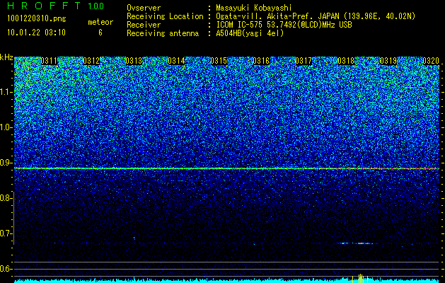Click the 0311 time marker
Image resolution: width=445 pixels, height=283 pixels.
click(x=49, y=61)
